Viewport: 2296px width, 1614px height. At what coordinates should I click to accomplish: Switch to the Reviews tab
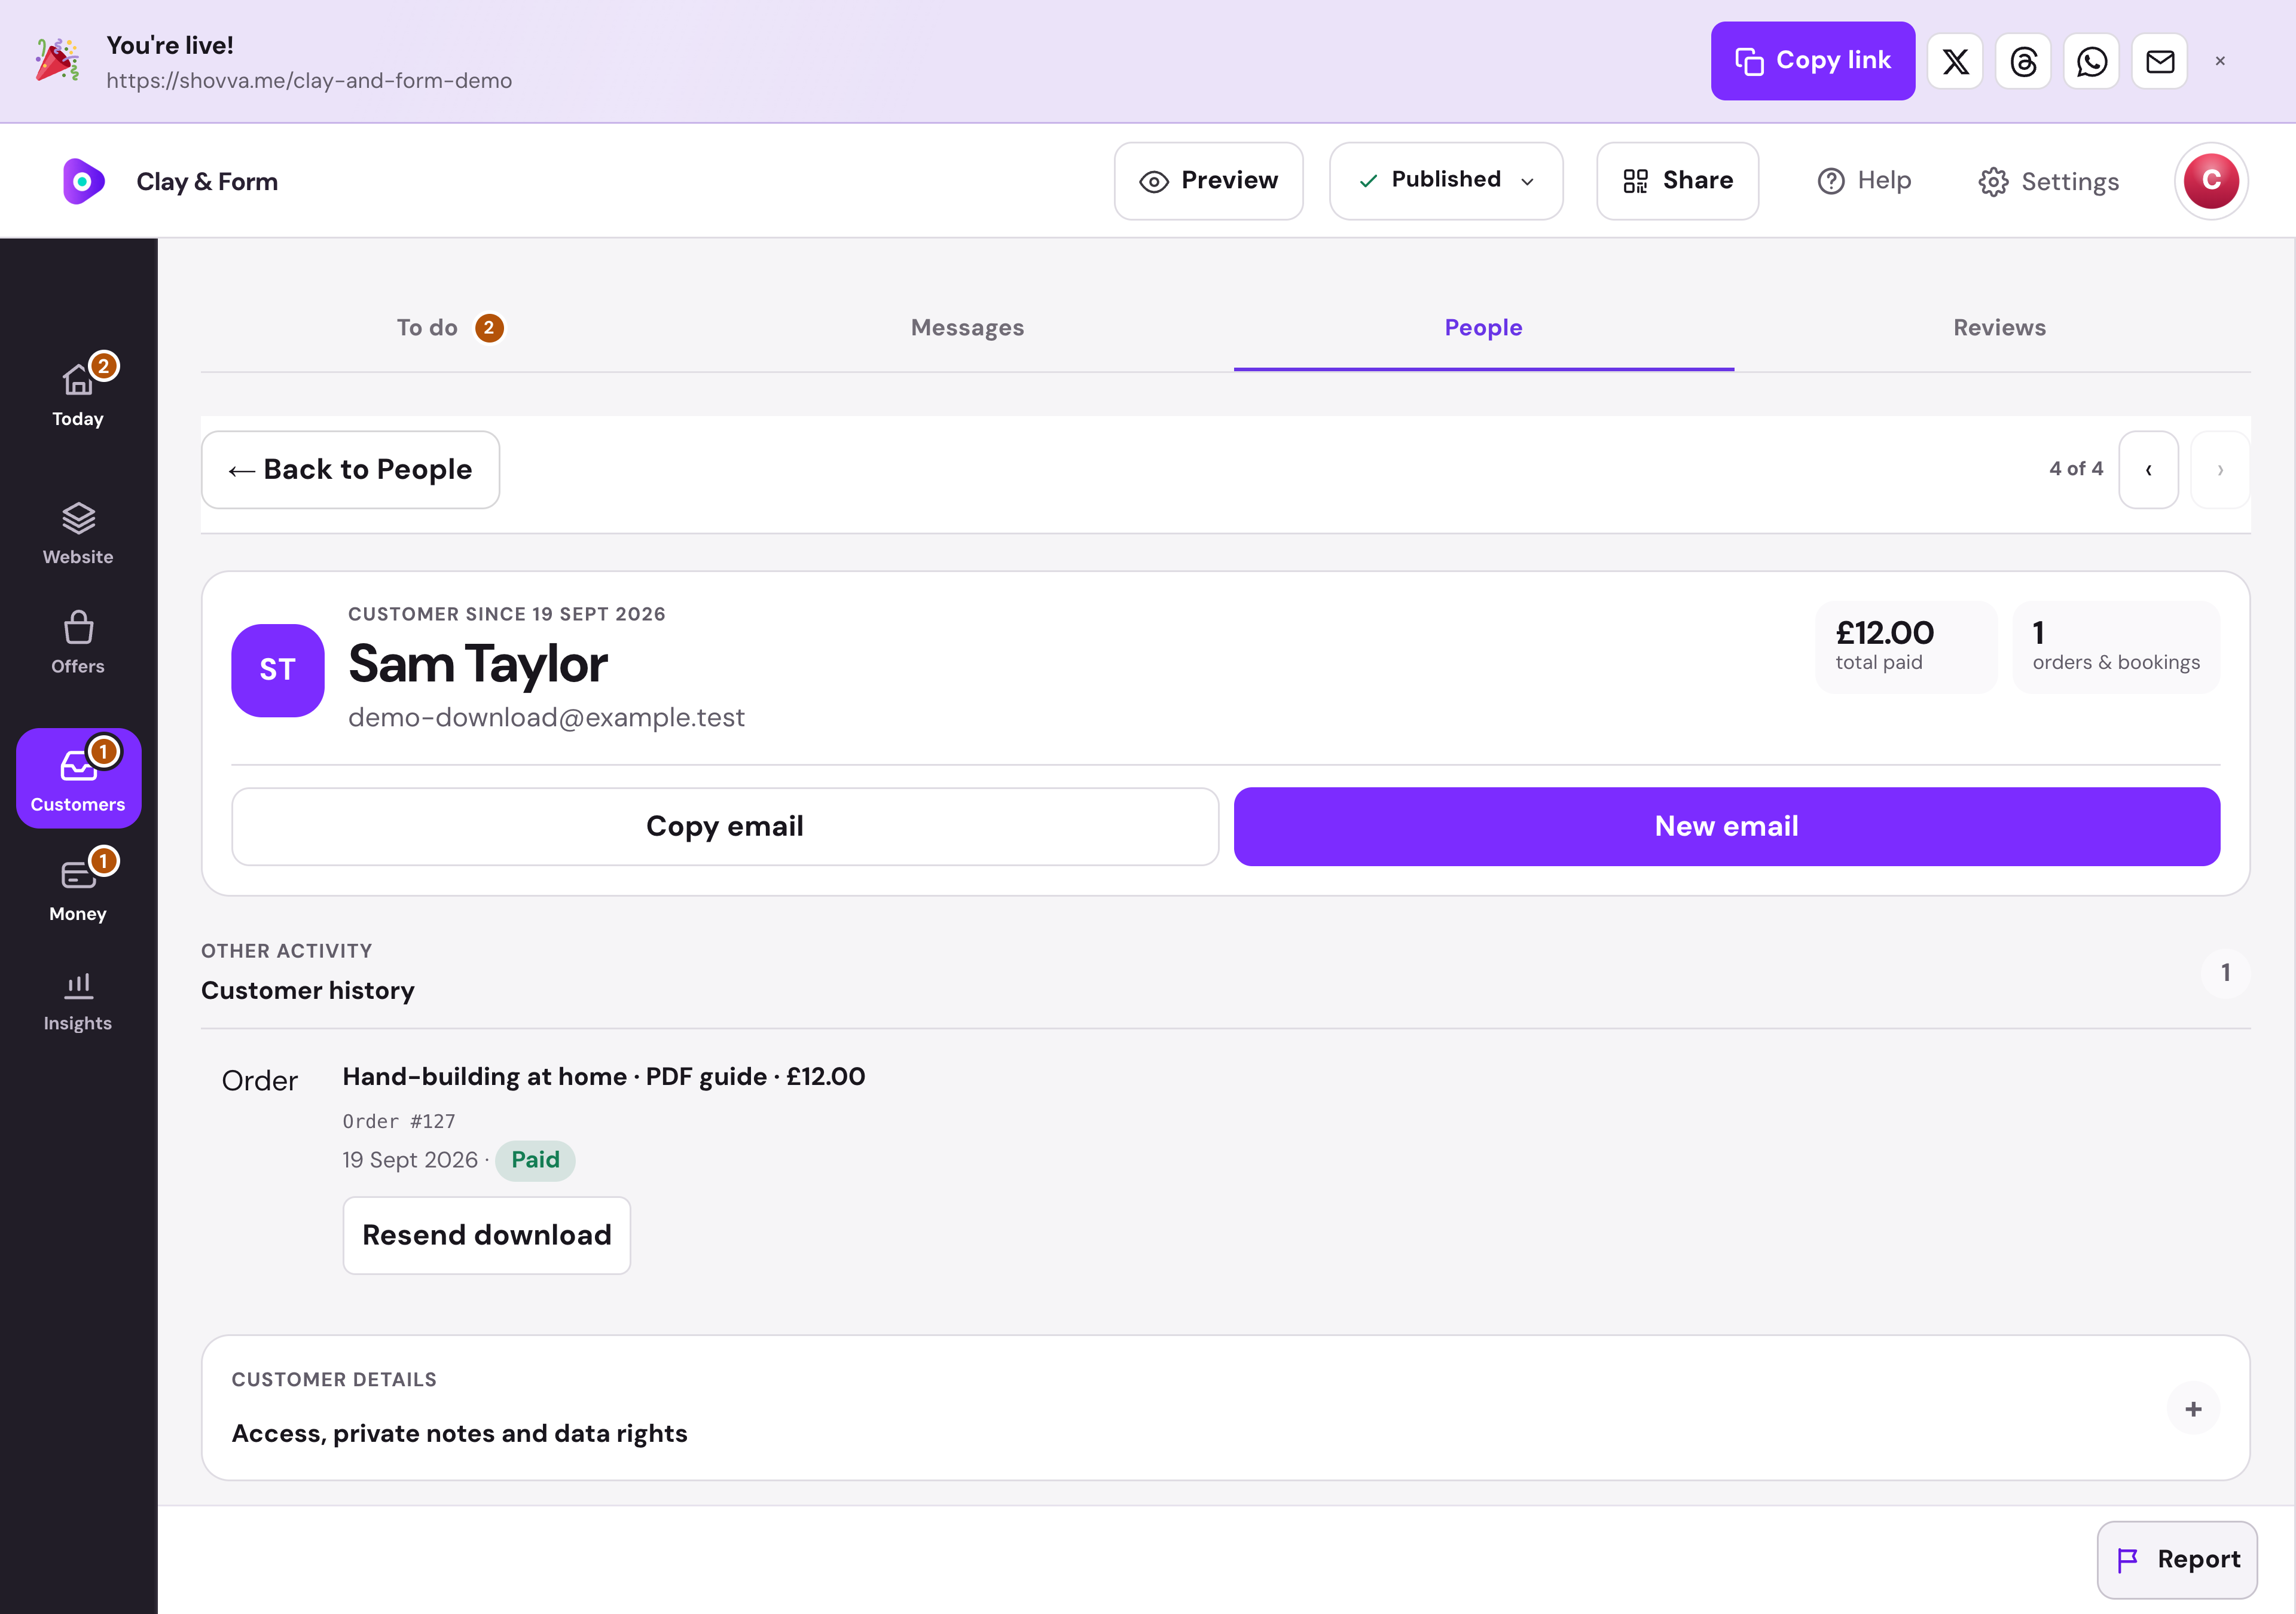(1999, 328)
